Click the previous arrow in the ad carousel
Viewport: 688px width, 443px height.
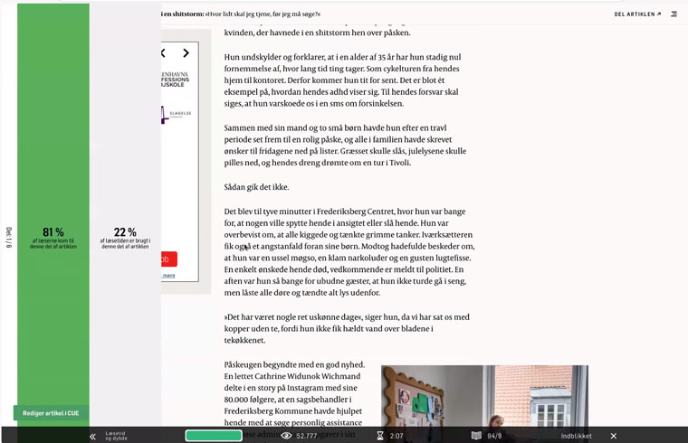click(163, 53)
